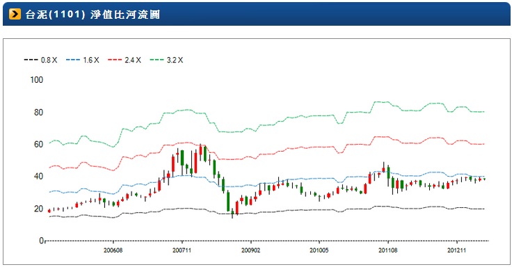
Task: Click the y-axis label 100
Action: pyautogui.click(x=37, y=80)
